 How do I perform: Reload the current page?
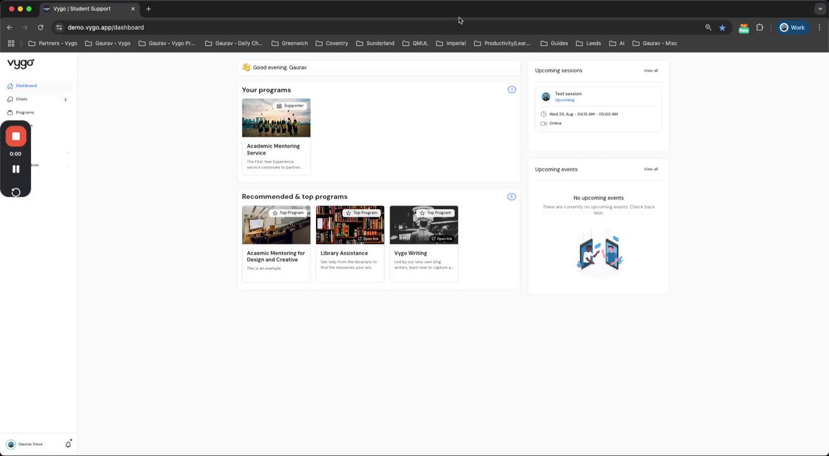[41, 27]
